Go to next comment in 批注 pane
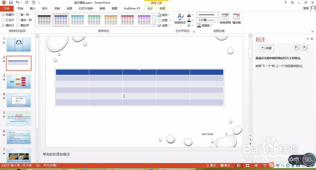This screenshot has height=170, width=316. coord(305,48)
